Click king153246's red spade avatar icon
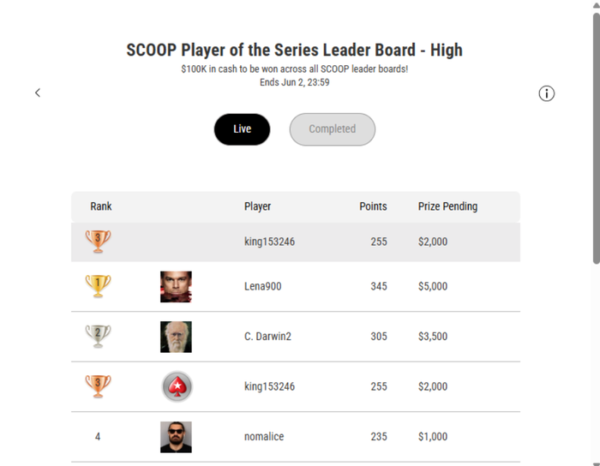This screenshot has height=466, width=600. point(177,386)
